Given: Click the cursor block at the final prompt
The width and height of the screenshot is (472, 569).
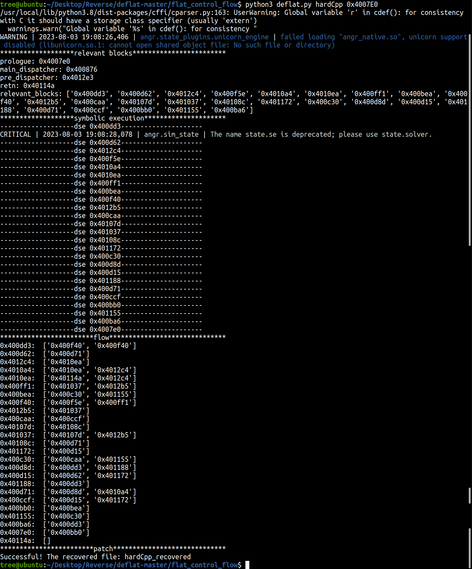Looking at the screenshot, I should pos(247,565).
